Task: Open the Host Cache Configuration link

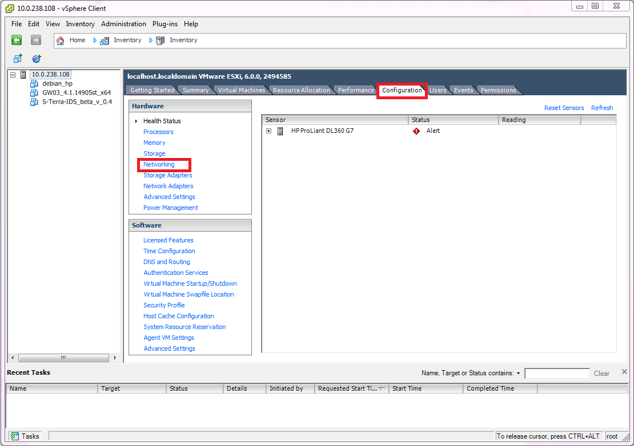Action: [x=179, y=316]
